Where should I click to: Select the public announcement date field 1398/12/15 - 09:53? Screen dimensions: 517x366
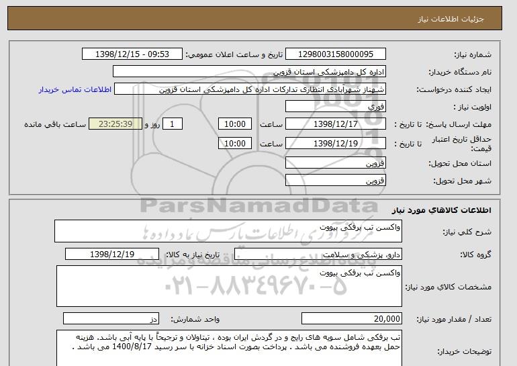132,54
